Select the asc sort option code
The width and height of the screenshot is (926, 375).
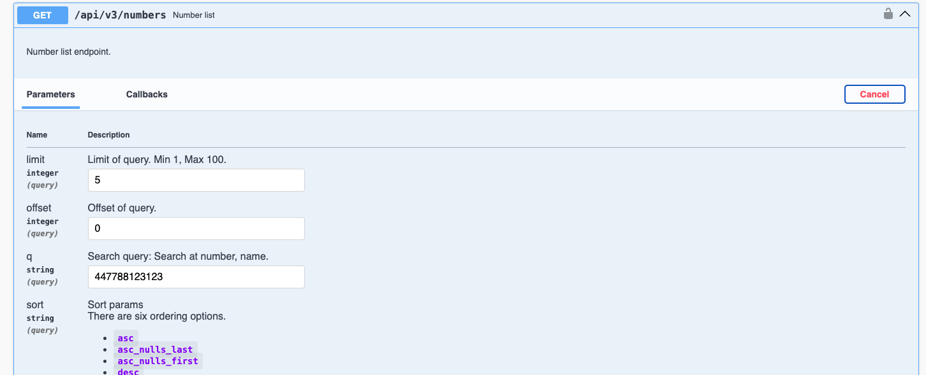[x=126, y=338]
